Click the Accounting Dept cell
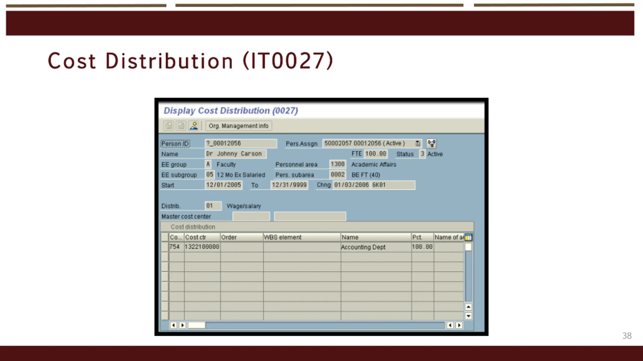This screenshot has width=643, height=361. (376, 247)
